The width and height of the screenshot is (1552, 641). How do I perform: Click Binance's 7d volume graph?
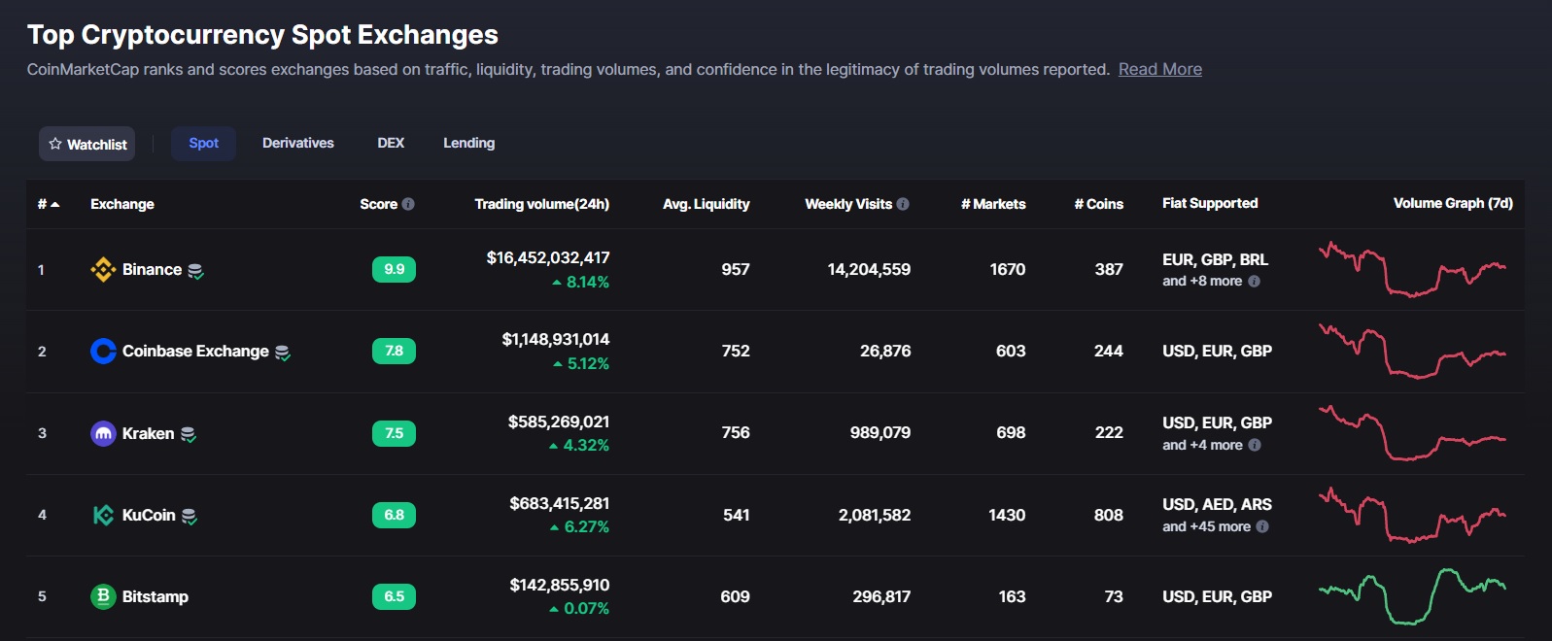1412,269
